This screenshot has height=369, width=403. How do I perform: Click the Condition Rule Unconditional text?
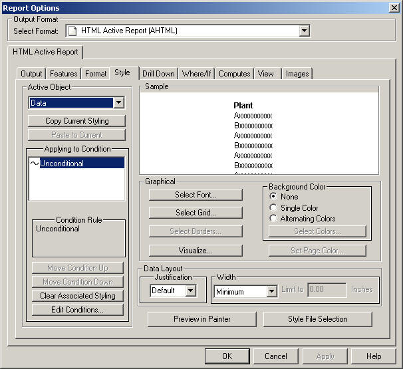(x=58, y=229)
